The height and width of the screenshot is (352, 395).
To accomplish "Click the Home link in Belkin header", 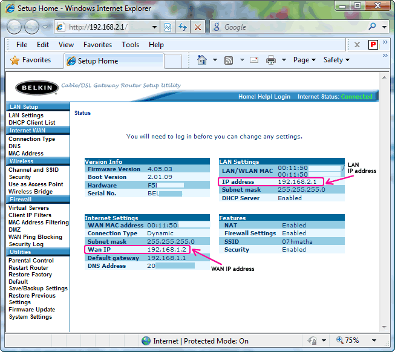I will [x=246, y=97].
